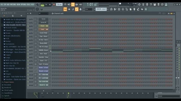Open the Help menu
This screenshot has width=181, height=101.
tap(33, 4)
